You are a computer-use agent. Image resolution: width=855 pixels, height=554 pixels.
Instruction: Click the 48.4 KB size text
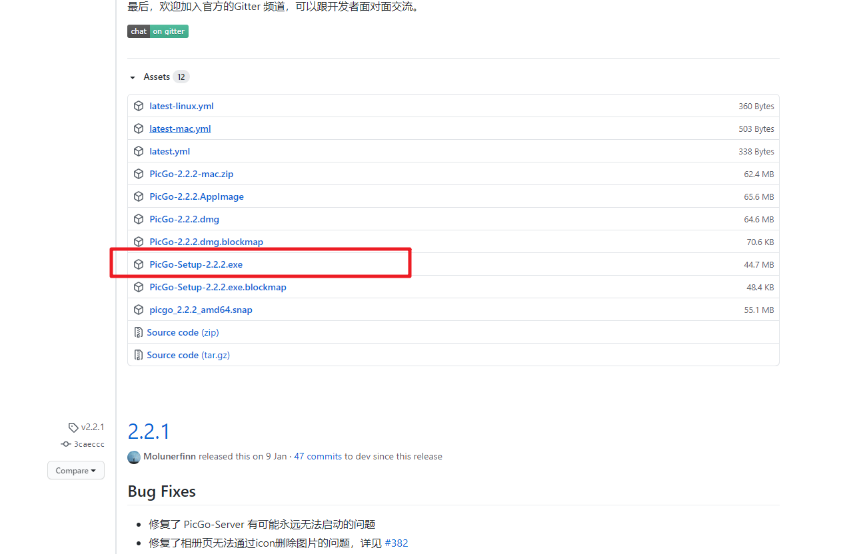tap(760, 288)
